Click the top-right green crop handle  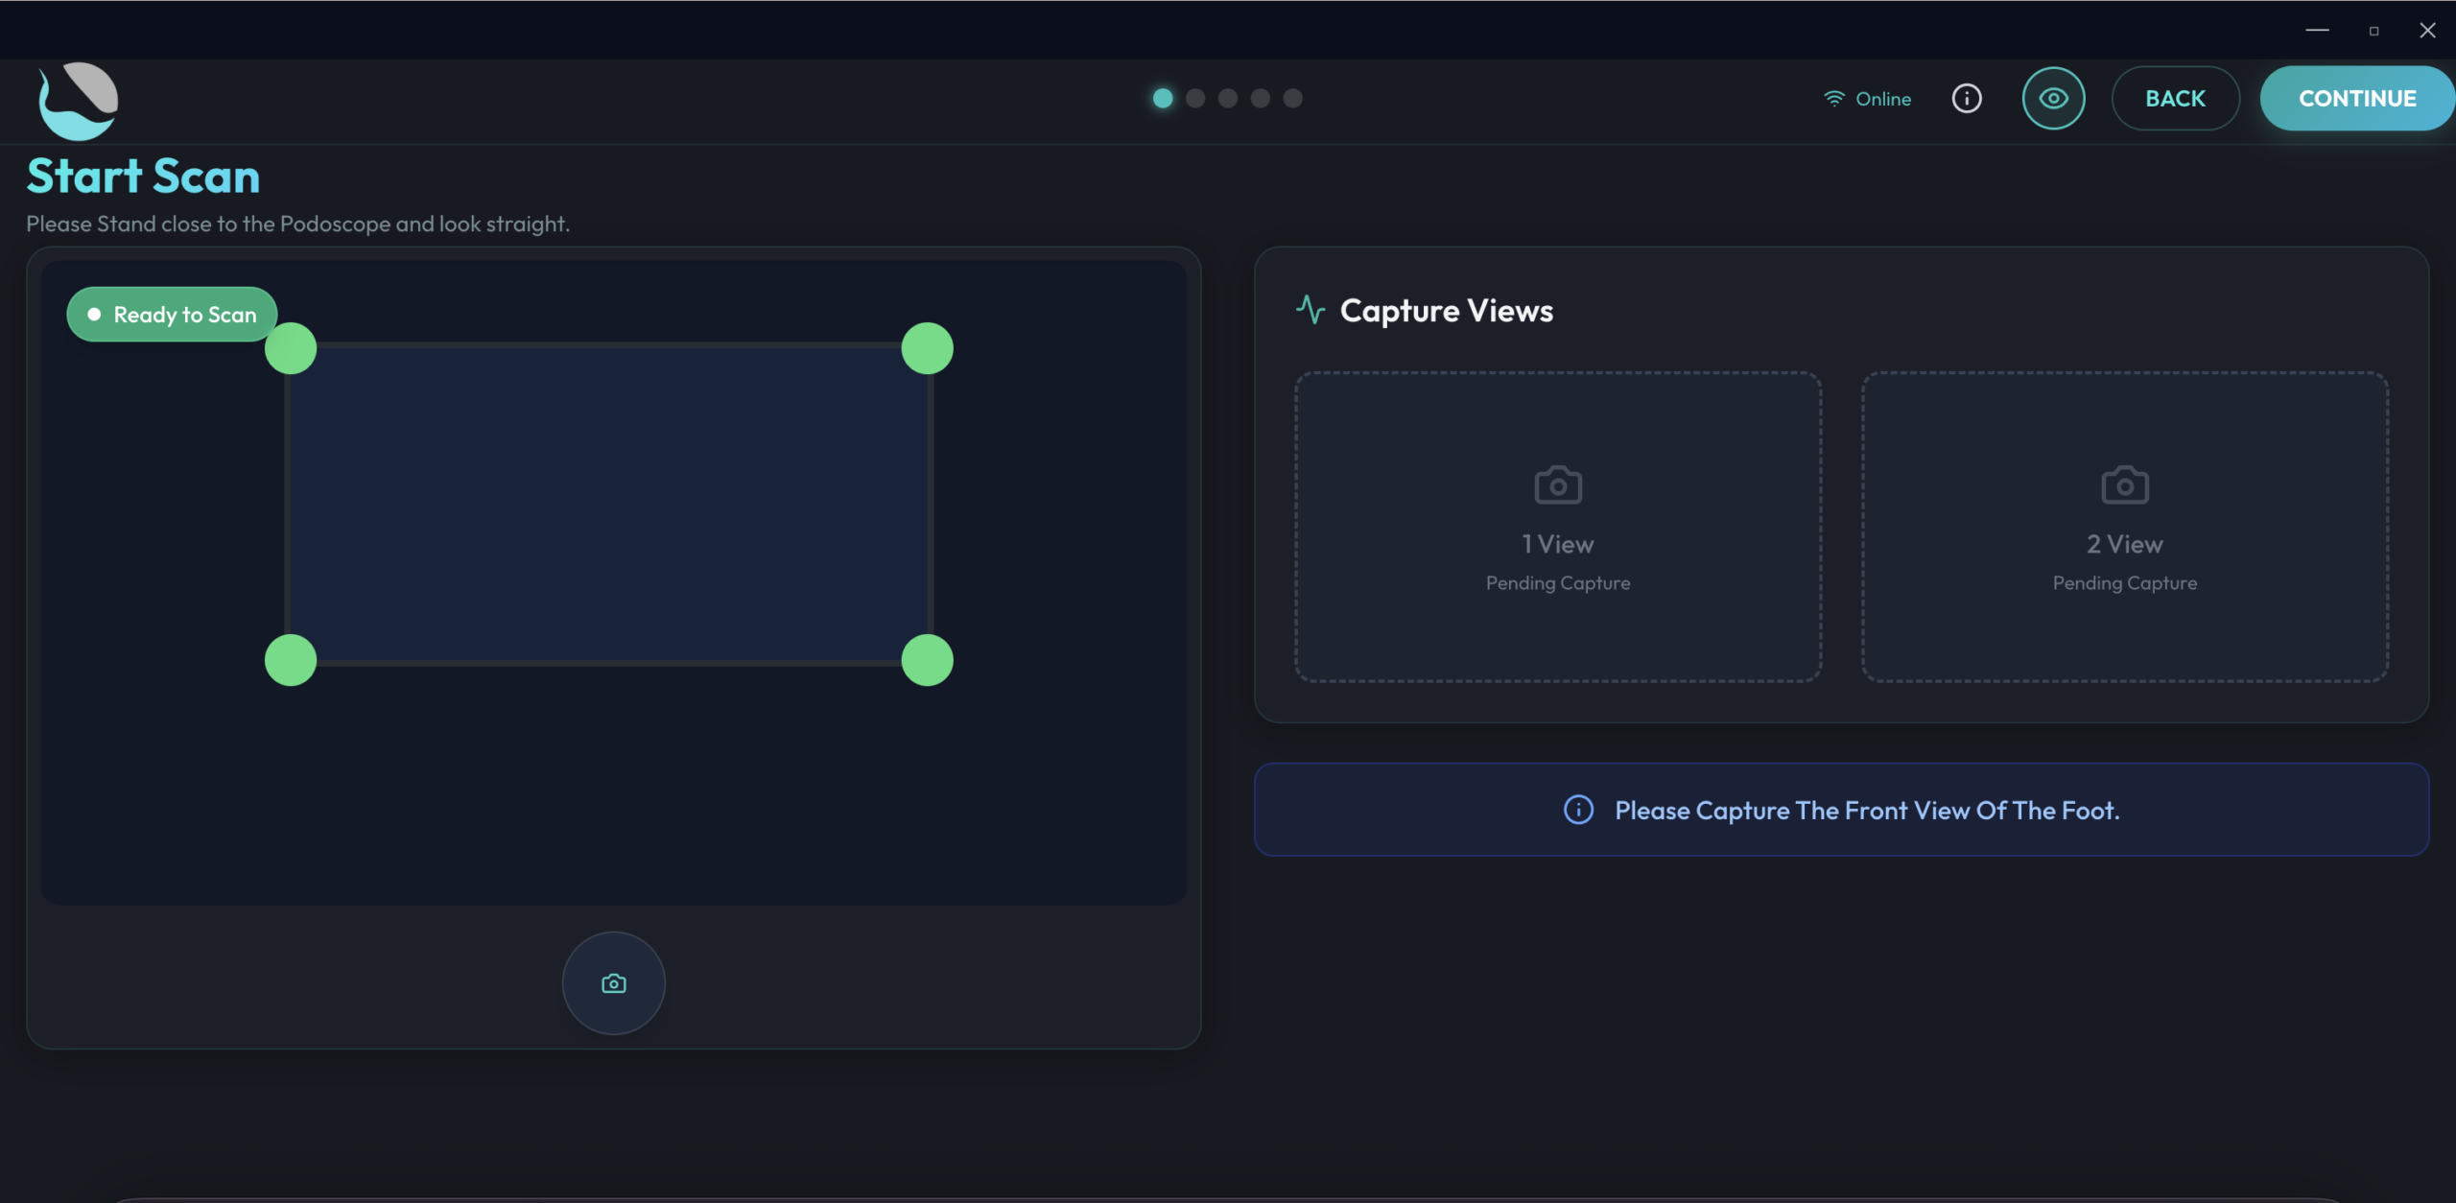tap(928, 348)
